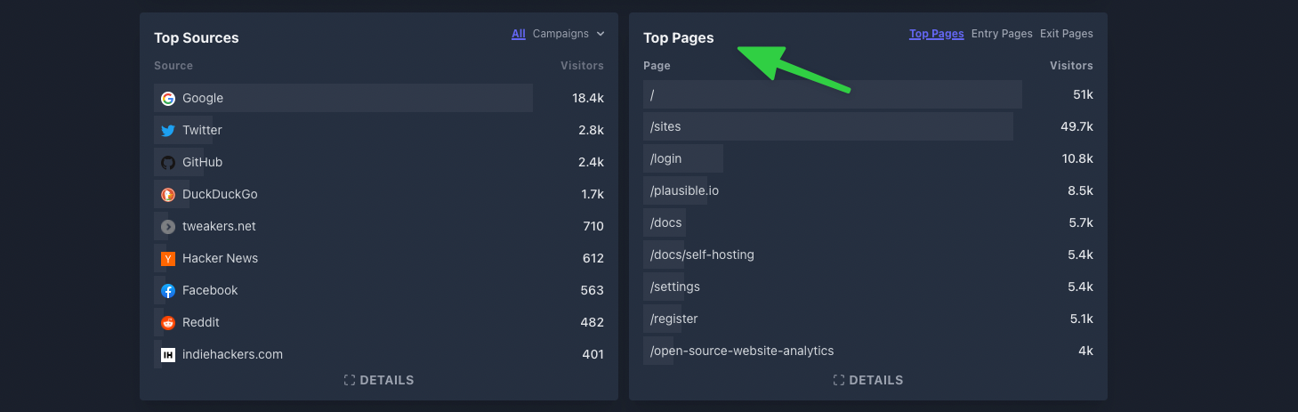Select the All sources filter
Screen dimensions: 1298x412
pyautogui.click(x=519, y=34)
